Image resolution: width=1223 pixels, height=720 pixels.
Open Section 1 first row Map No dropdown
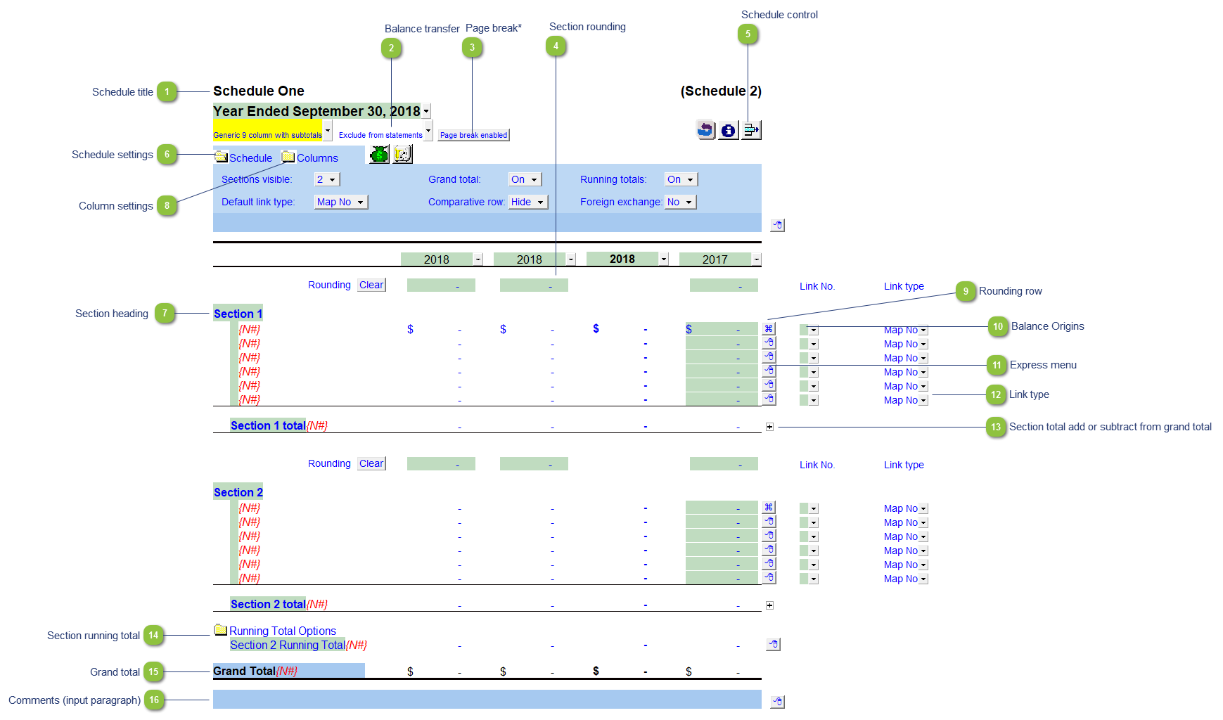[x=923, y=330]
